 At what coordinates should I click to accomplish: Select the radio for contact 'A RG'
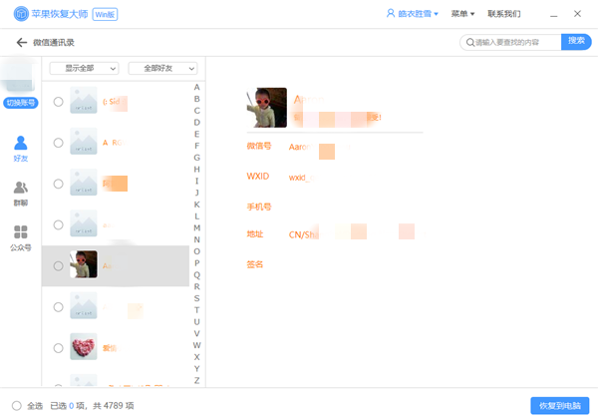pyautogui.click(x=59, y=143)
